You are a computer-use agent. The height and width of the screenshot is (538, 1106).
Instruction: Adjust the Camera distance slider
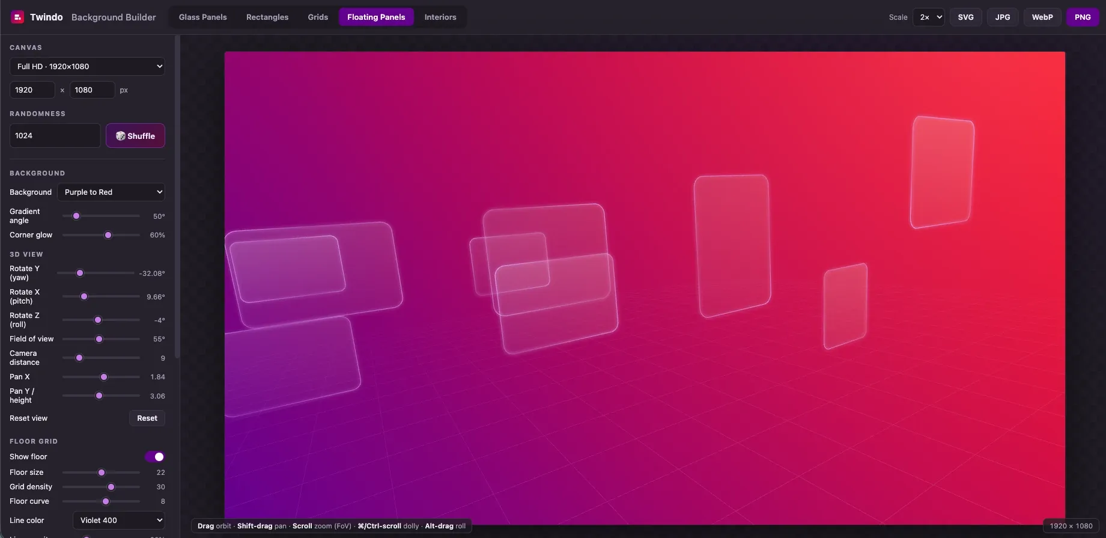point(101,358)
